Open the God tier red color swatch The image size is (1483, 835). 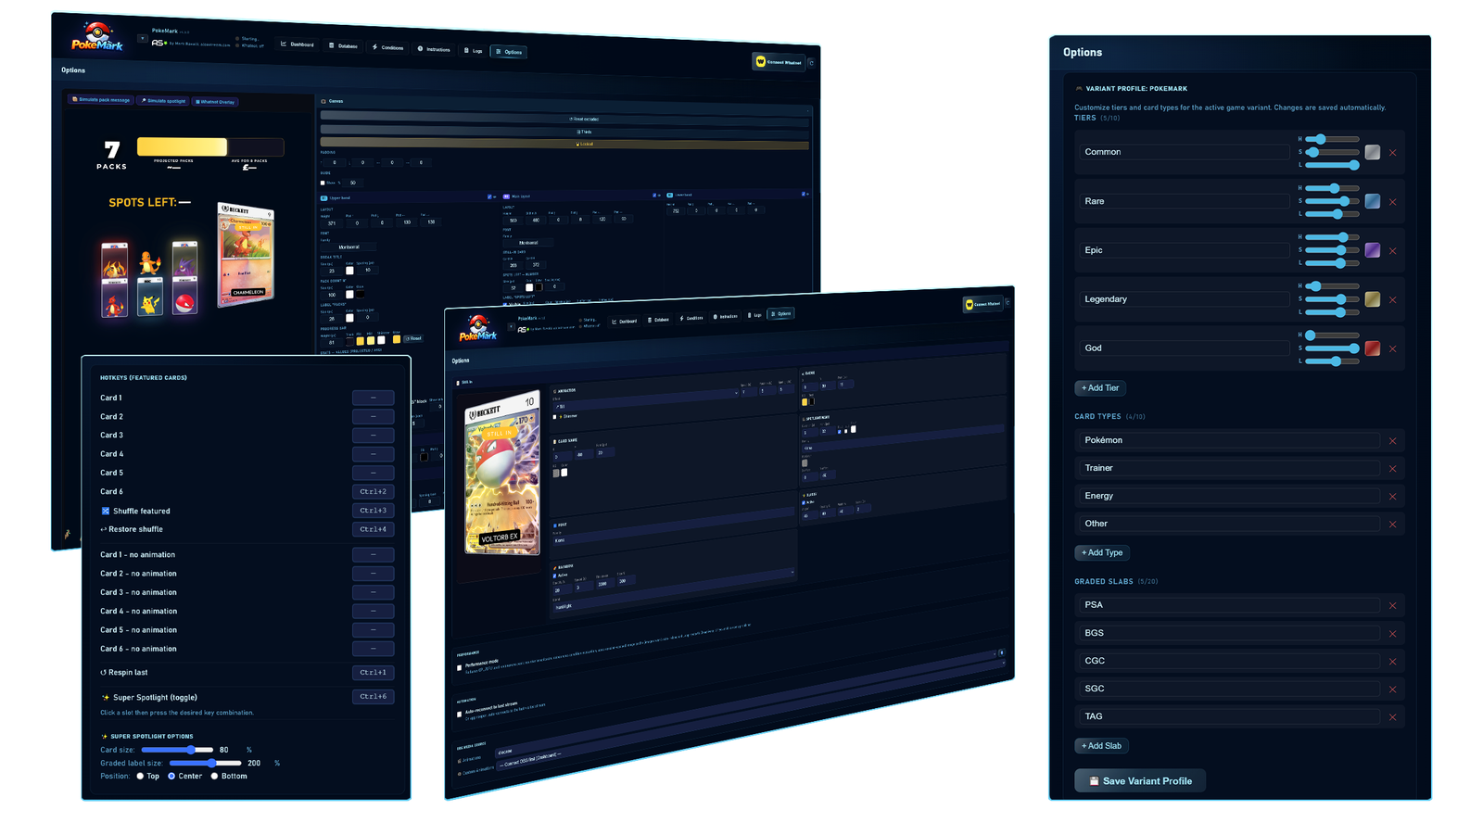1373,348
